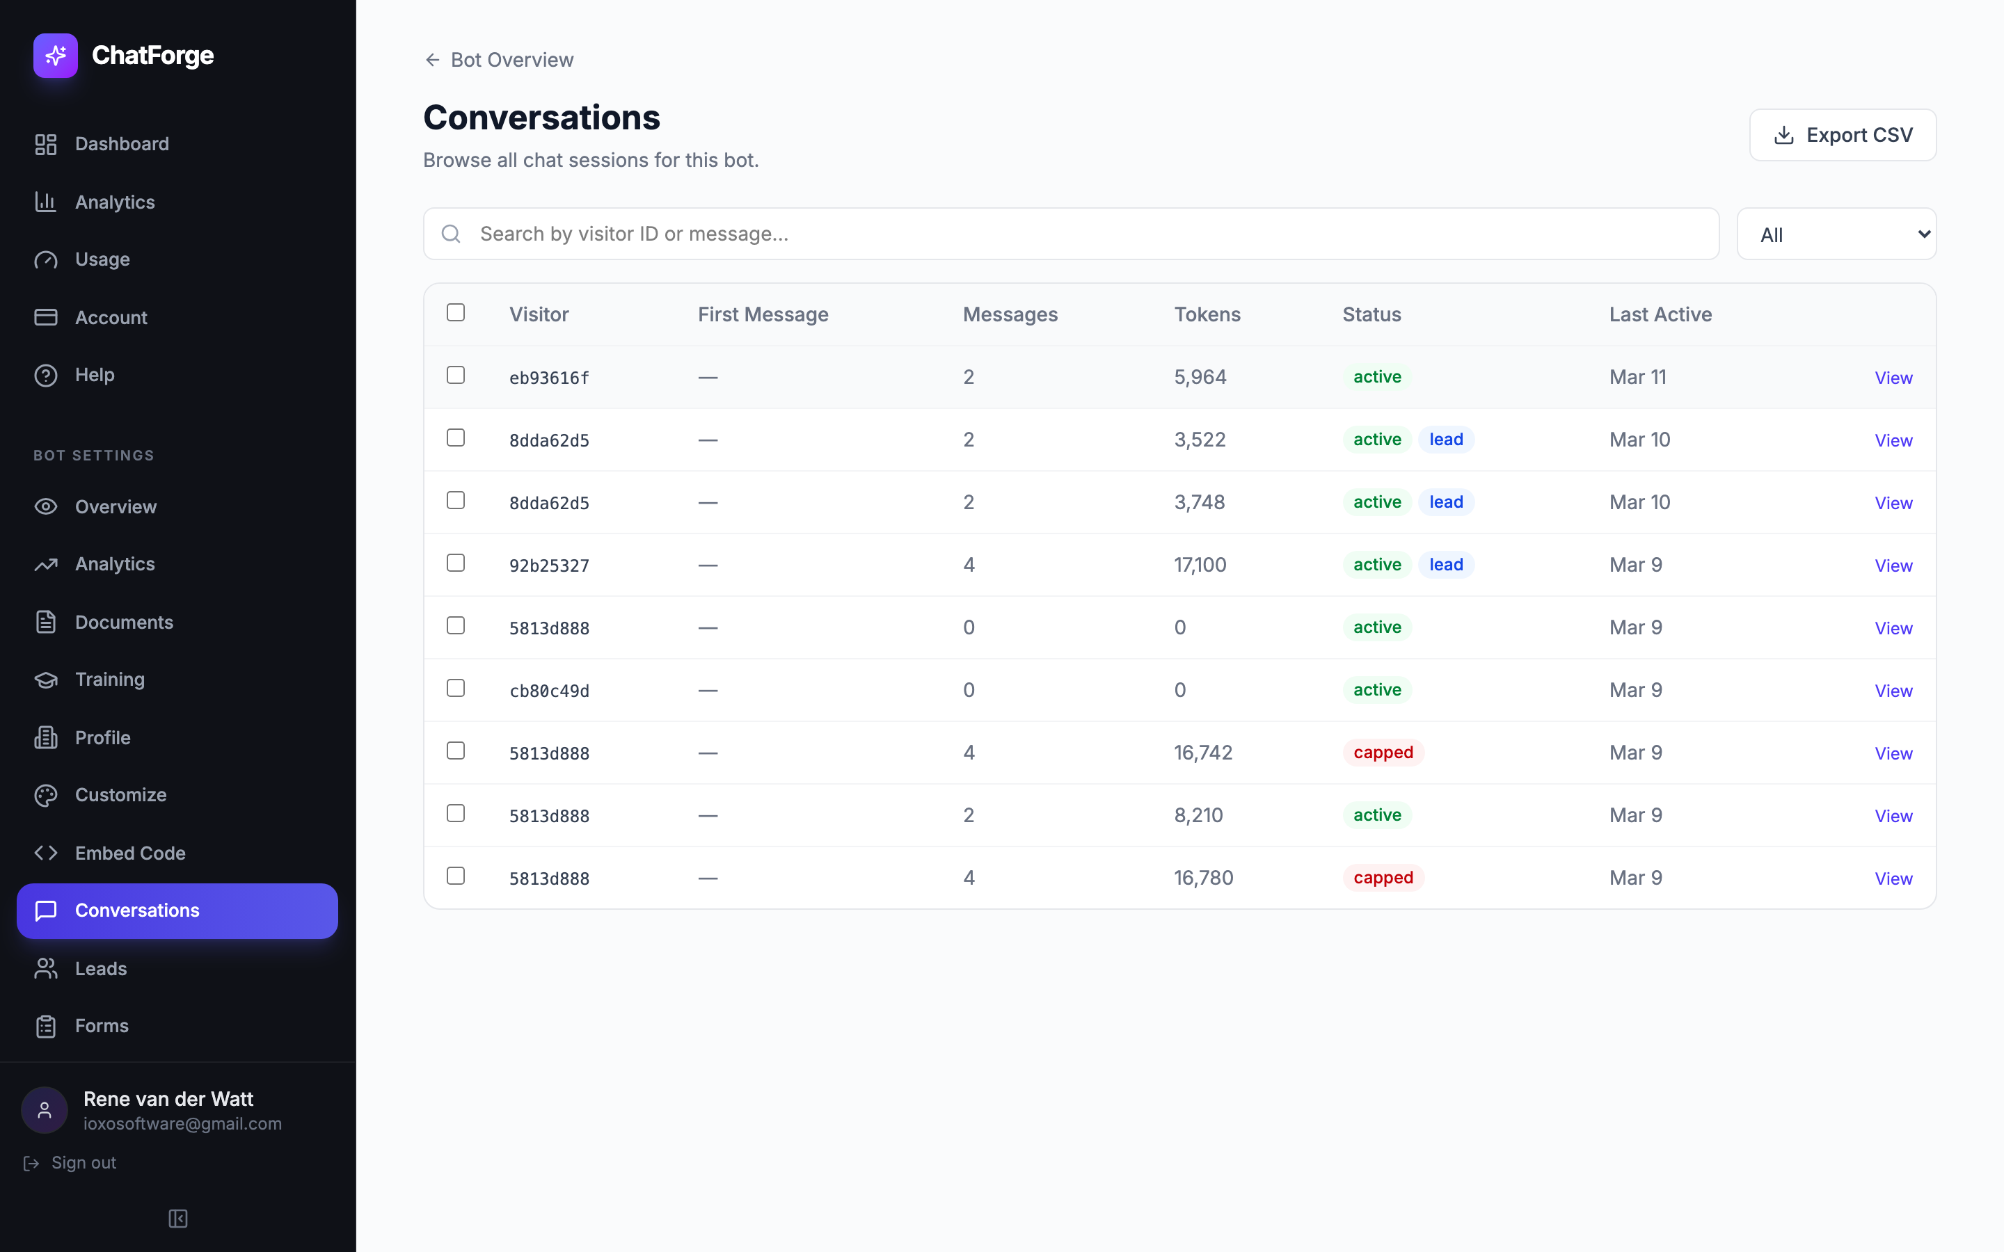Image resolution: width=2004 pixels, height=1252 pixels.
Task: Check the row checkbox for visitor 92b25327
Action: tap(456, 562)
